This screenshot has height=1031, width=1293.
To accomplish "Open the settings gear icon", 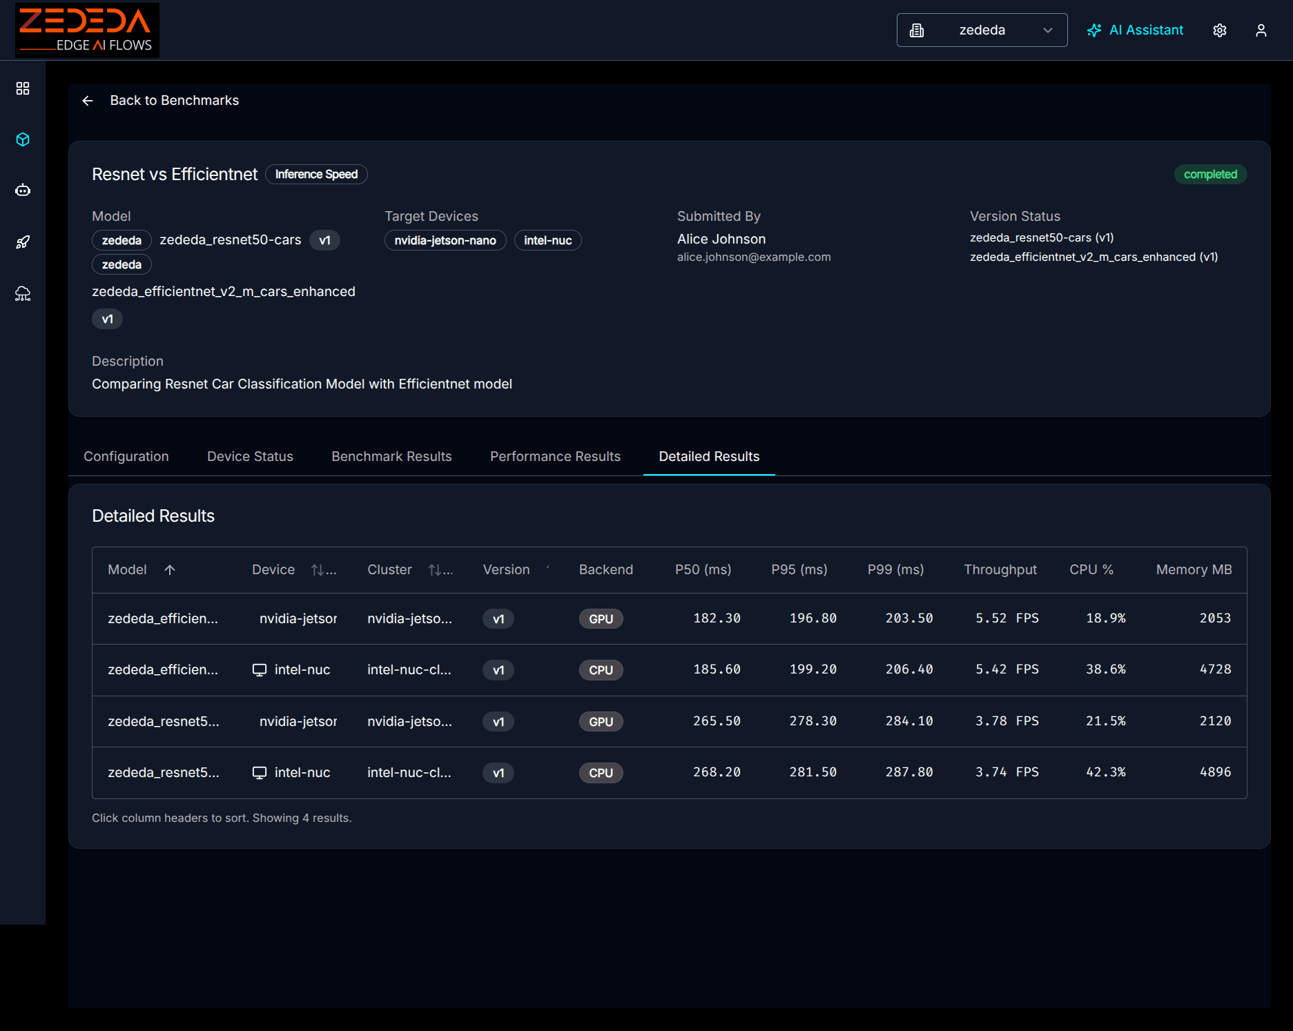I will click(1220, 30).
